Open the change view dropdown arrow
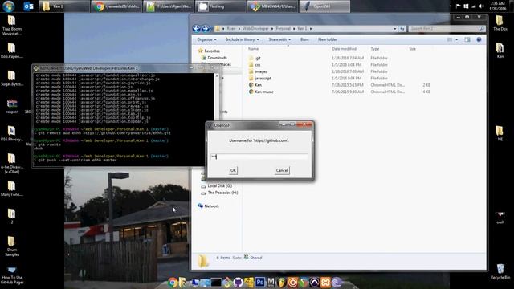 point(456,39)
